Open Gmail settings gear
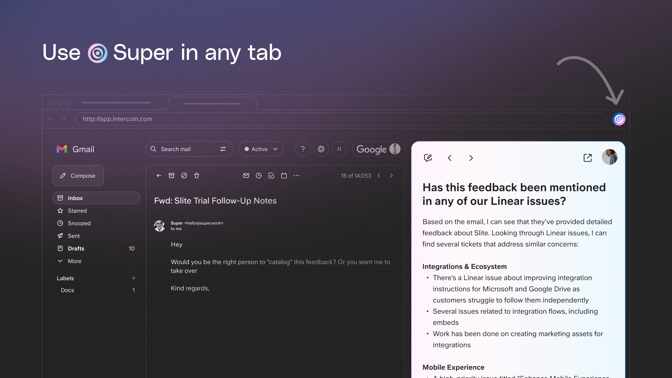This screenshot has height=378, width=672. click(x=321, y=149)
